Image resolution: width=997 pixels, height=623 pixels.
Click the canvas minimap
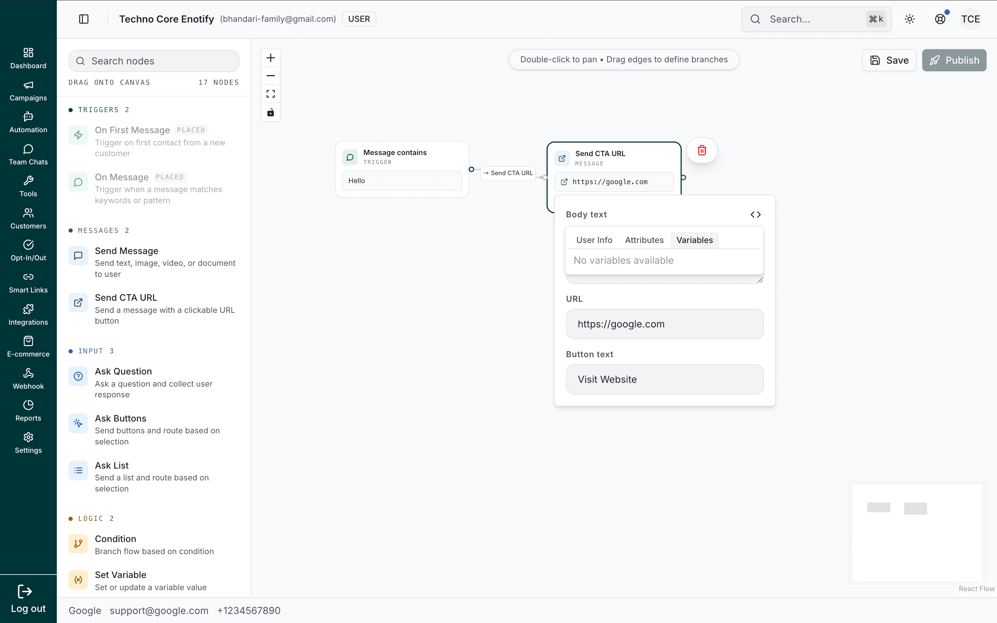pos(917,533)
